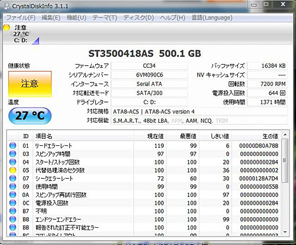Click the CrystalDiskInfo title bar app icon
The image size is (296, 245).
7,7
